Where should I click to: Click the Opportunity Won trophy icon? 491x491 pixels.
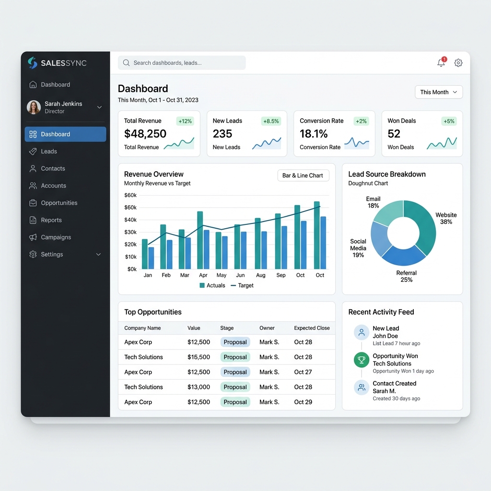pyautogui.click(x=362, y=360)
